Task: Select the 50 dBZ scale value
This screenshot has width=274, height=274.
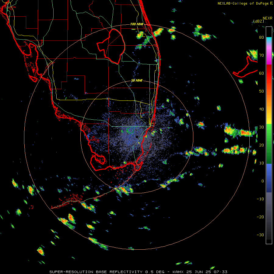Action: pos(262,91)
